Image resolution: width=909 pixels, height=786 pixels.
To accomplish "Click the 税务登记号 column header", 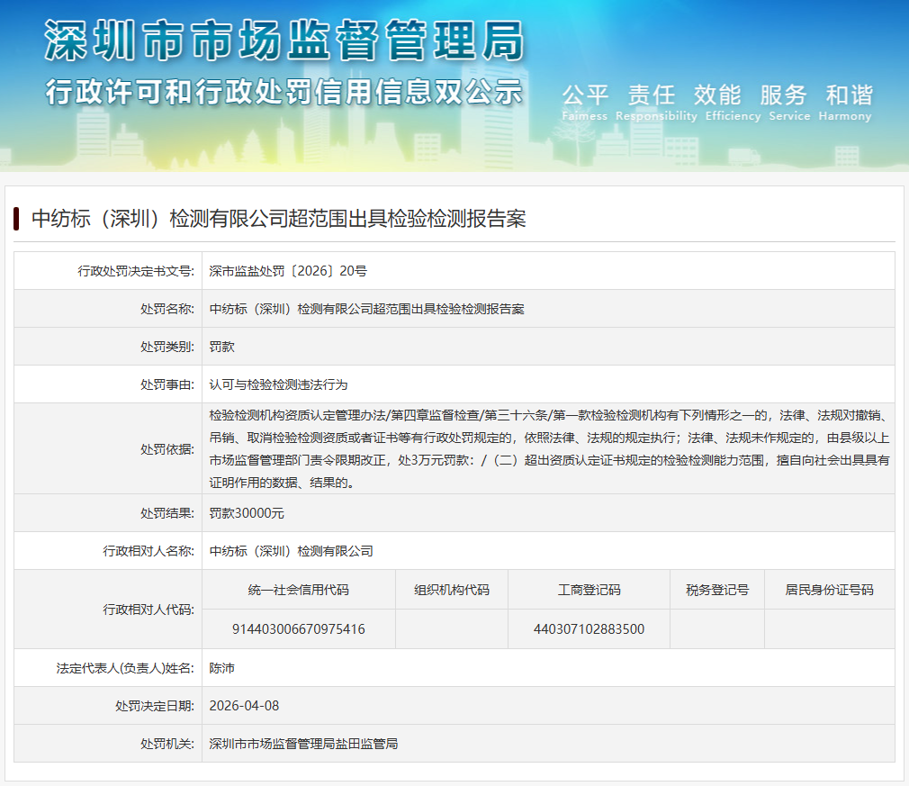I will click(716, 590).
